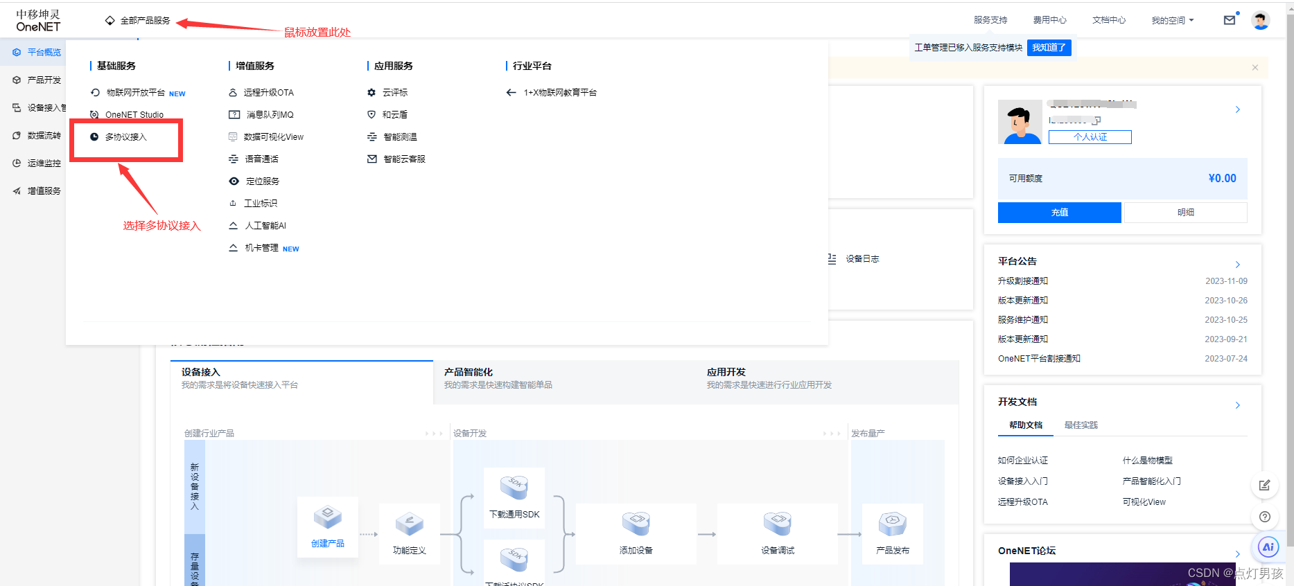Select 定位服务 menu item
The image size is (1294, 586).
pos(254,181)
